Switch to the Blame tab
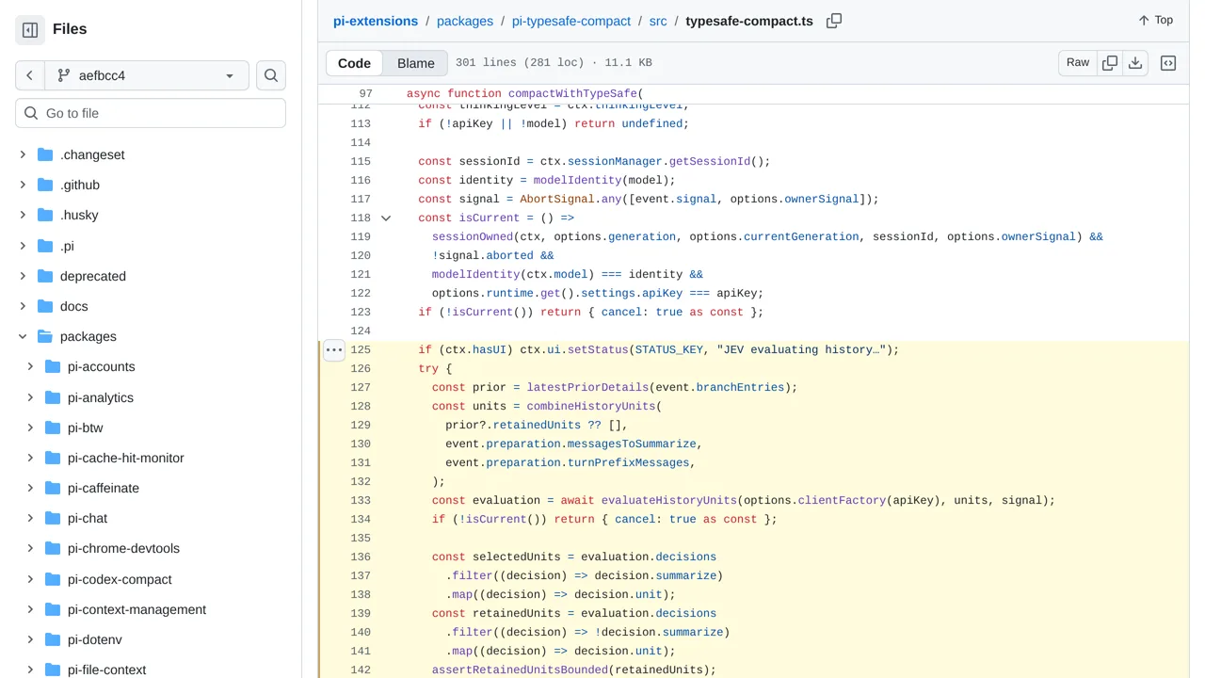1205x678 pixels. (x=416, y=63)
